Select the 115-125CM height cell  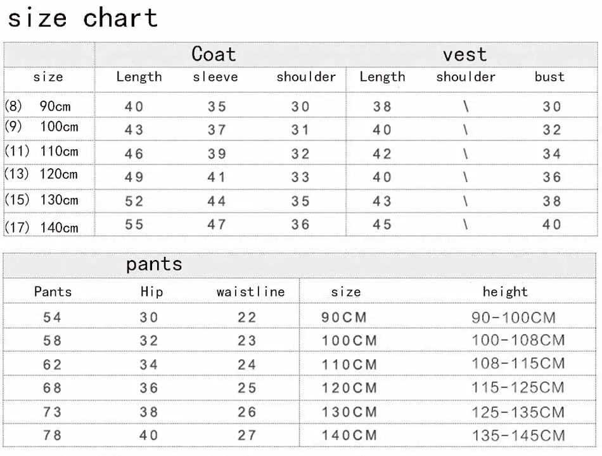[518, 388]
